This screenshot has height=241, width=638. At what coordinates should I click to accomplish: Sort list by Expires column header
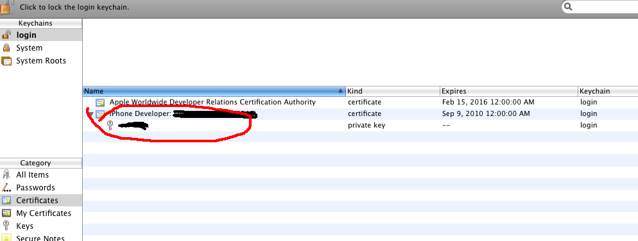[509, 91]
